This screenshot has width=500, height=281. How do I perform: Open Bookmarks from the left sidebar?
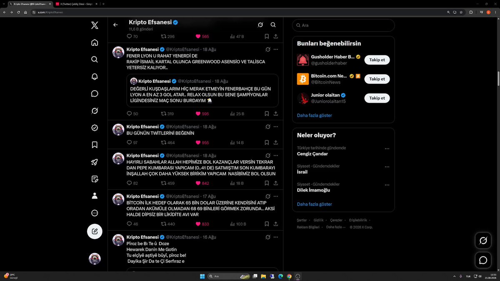95,145
